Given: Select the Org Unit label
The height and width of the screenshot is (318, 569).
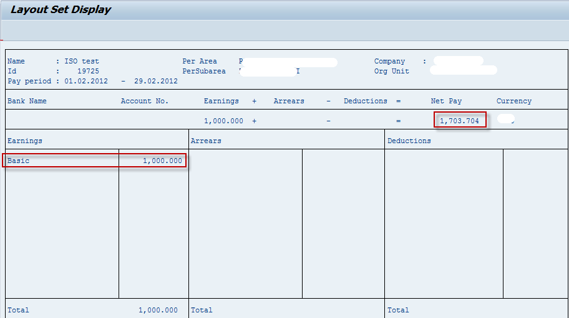Looking at the screenshot, I should click(x=392, y=72).
